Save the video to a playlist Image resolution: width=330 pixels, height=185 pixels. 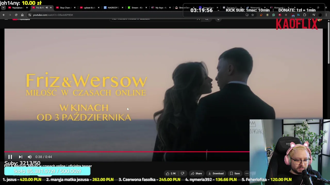235,173
